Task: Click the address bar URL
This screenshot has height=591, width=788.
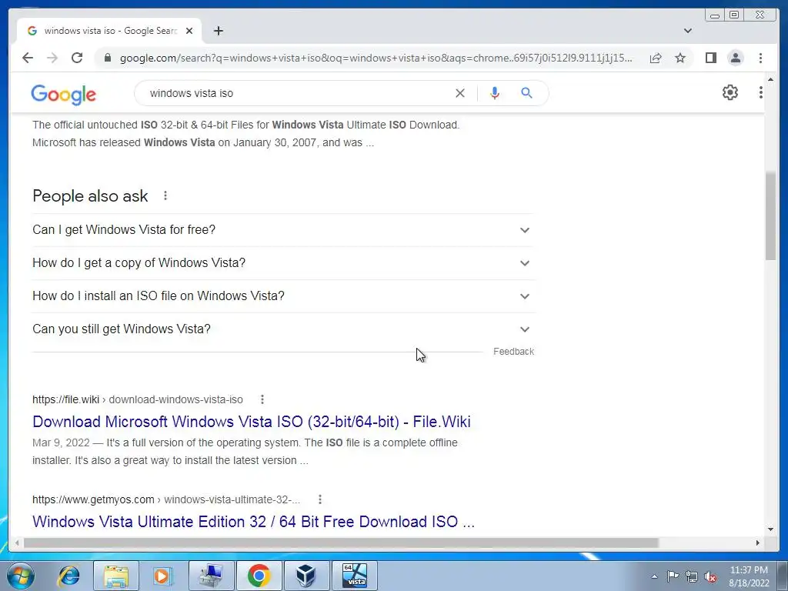Action: tap(376, 58)
